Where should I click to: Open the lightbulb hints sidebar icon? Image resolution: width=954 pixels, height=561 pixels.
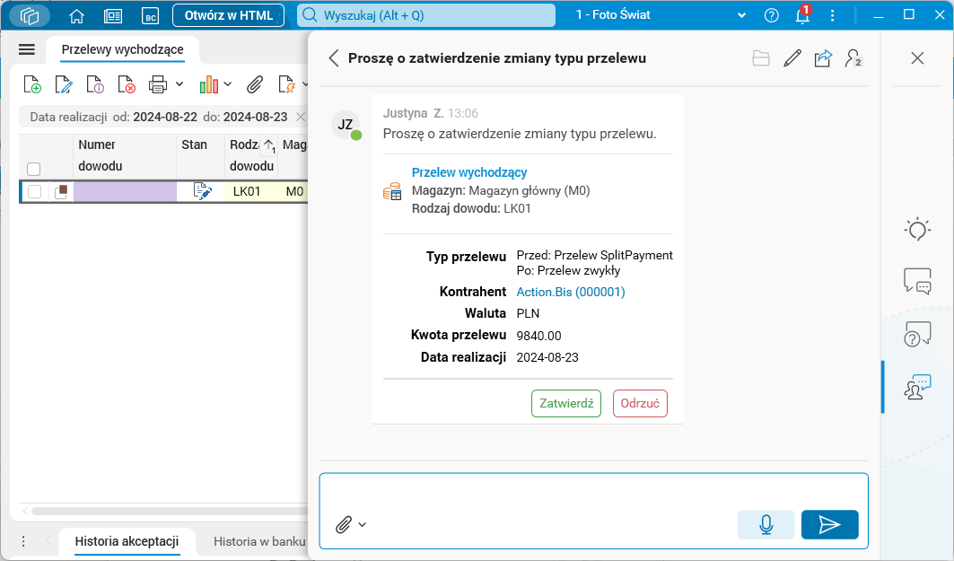917,230
